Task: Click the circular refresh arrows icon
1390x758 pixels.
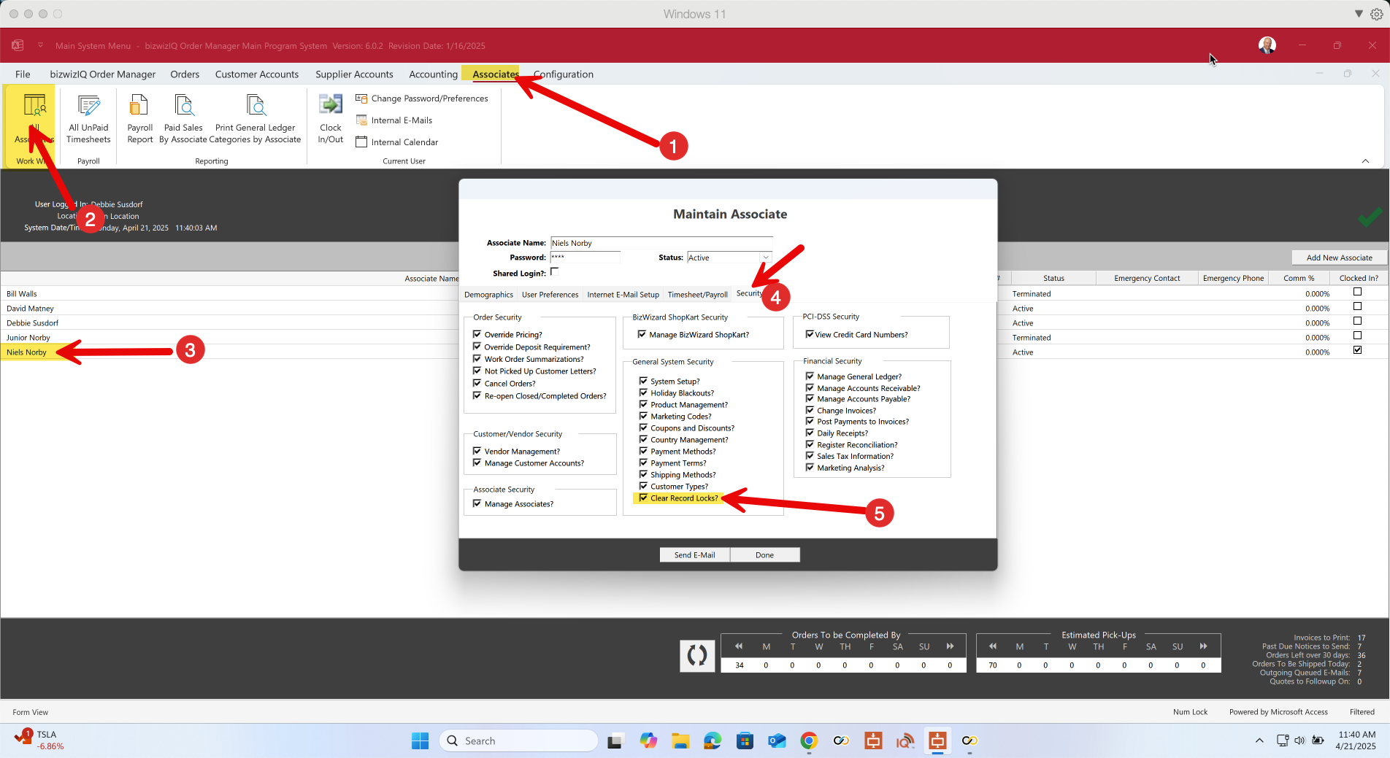Action: coord(697,655)
